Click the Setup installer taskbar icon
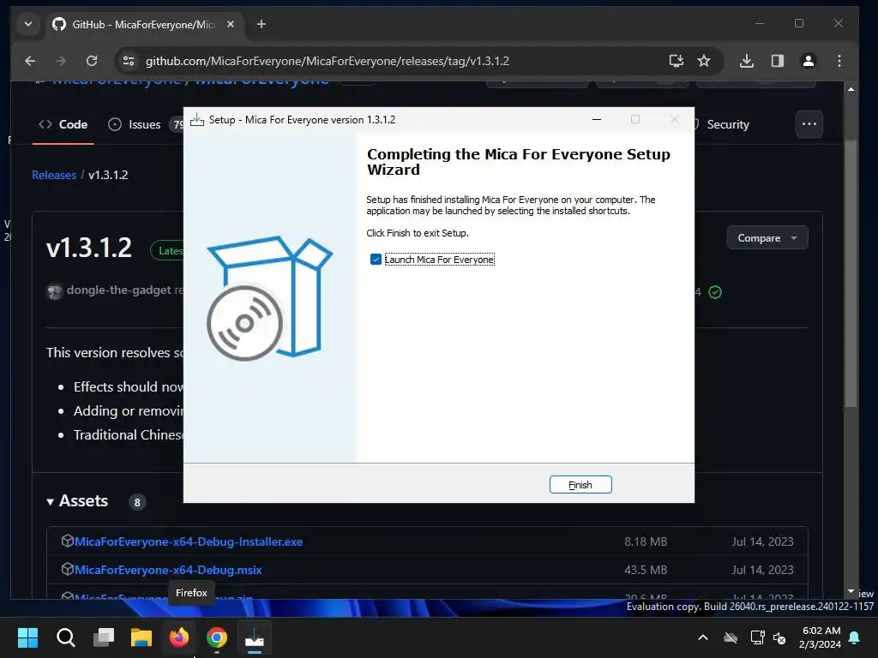 pyautogui.click(x=255, y=637)
